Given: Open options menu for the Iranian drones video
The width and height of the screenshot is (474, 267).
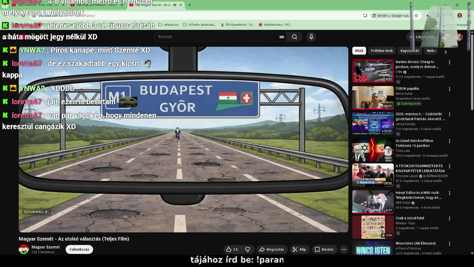Looking at the screenshot, I should (x=450, y=63).
